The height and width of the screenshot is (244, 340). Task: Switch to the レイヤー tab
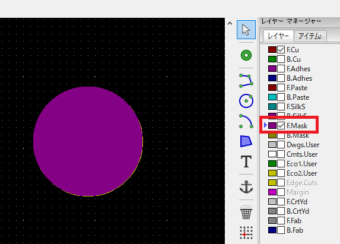[x=278, y=36]
